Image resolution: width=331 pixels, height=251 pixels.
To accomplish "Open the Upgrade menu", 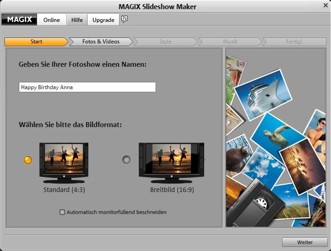I will pos(103,20).
